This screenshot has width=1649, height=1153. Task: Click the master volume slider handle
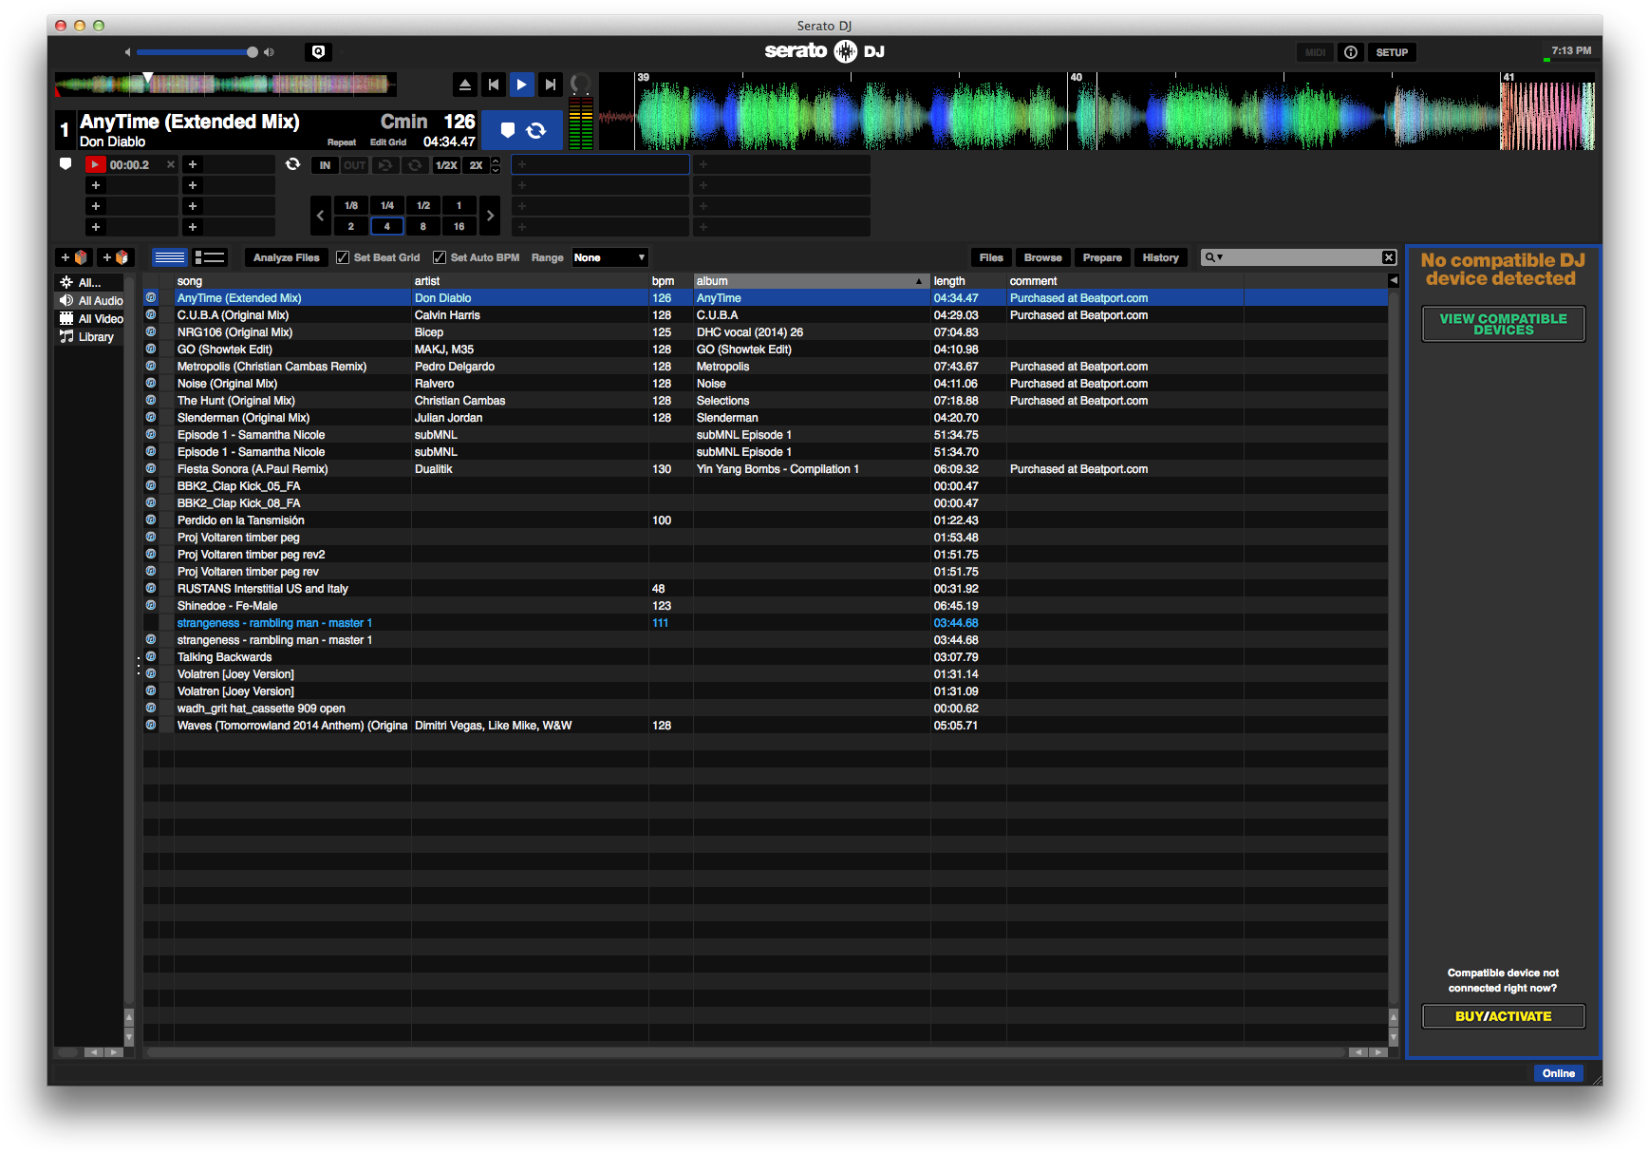253,52
